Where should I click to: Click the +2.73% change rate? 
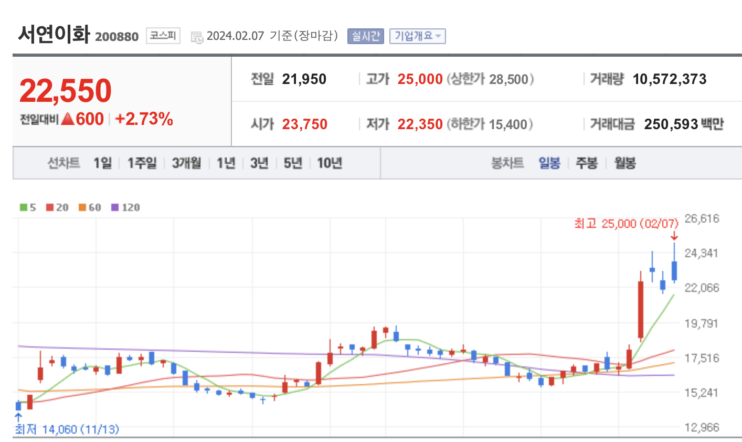coord(144,119)
